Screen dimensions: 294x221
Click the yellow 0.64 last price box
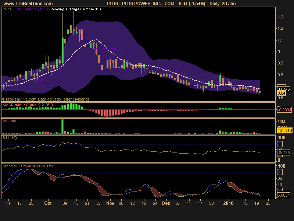coord(282,93)
